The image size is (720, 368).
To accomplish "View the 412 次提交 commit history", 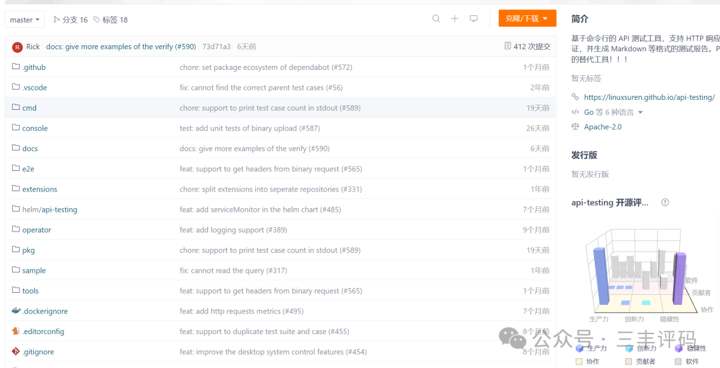I will coord(532,47).
